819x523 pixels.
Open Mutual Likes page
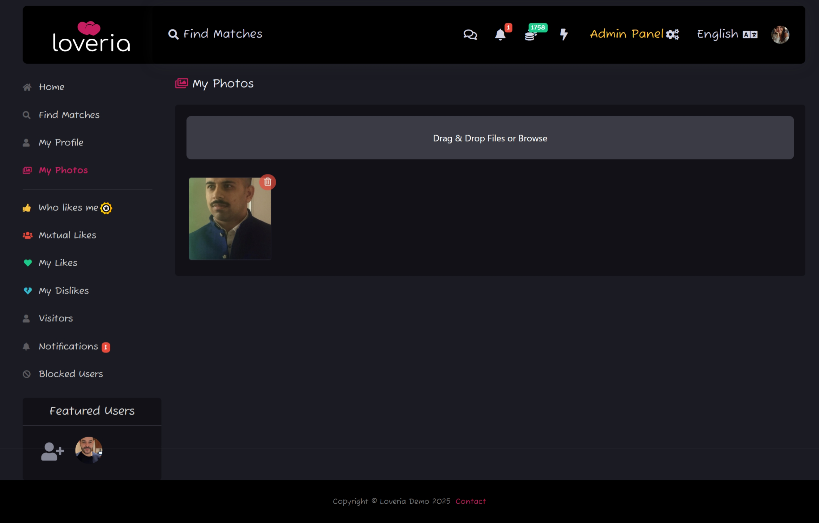(67, 235)
